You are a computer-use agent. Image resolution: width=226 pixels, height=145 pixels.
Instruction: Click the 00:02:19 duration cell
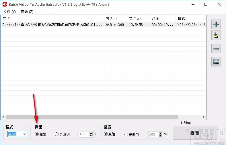(162, 25)
